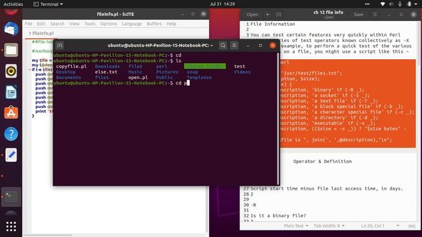Screen dimensions: 422x237
Task: Open Thunderbird mail from the dock
Action: (11, 29)
